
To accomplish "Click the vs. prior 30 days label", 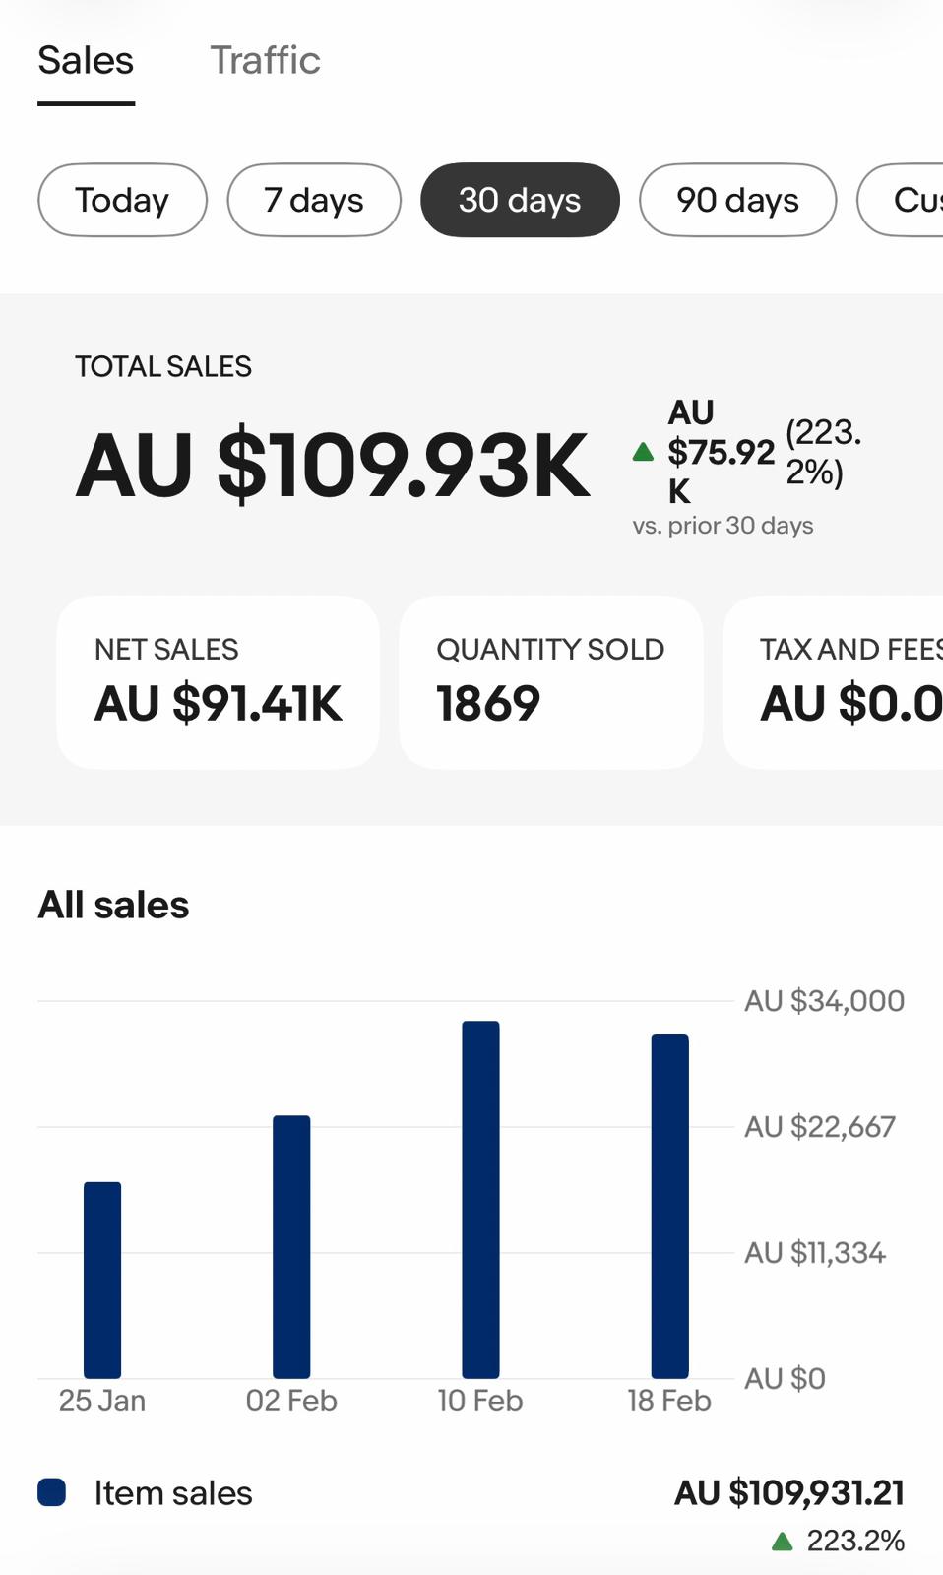I will (722, 525).
